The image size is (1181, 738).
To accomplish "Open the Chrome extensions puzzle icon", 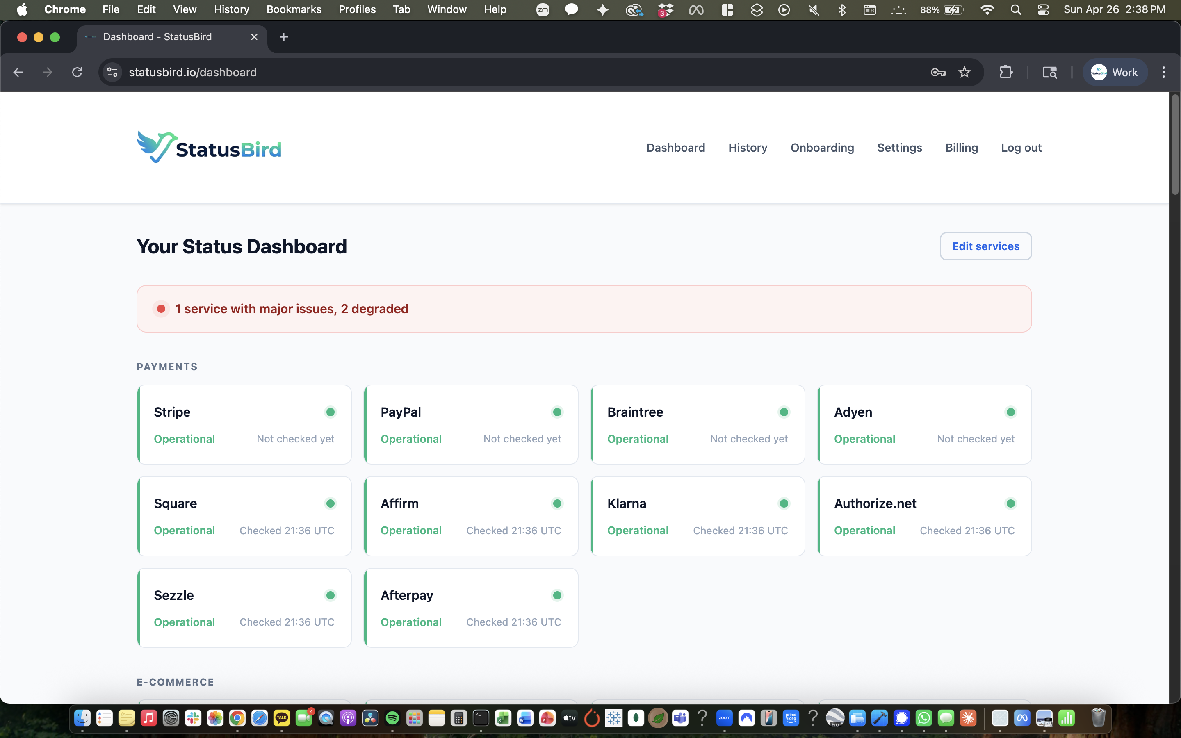I will (1006, 72).
